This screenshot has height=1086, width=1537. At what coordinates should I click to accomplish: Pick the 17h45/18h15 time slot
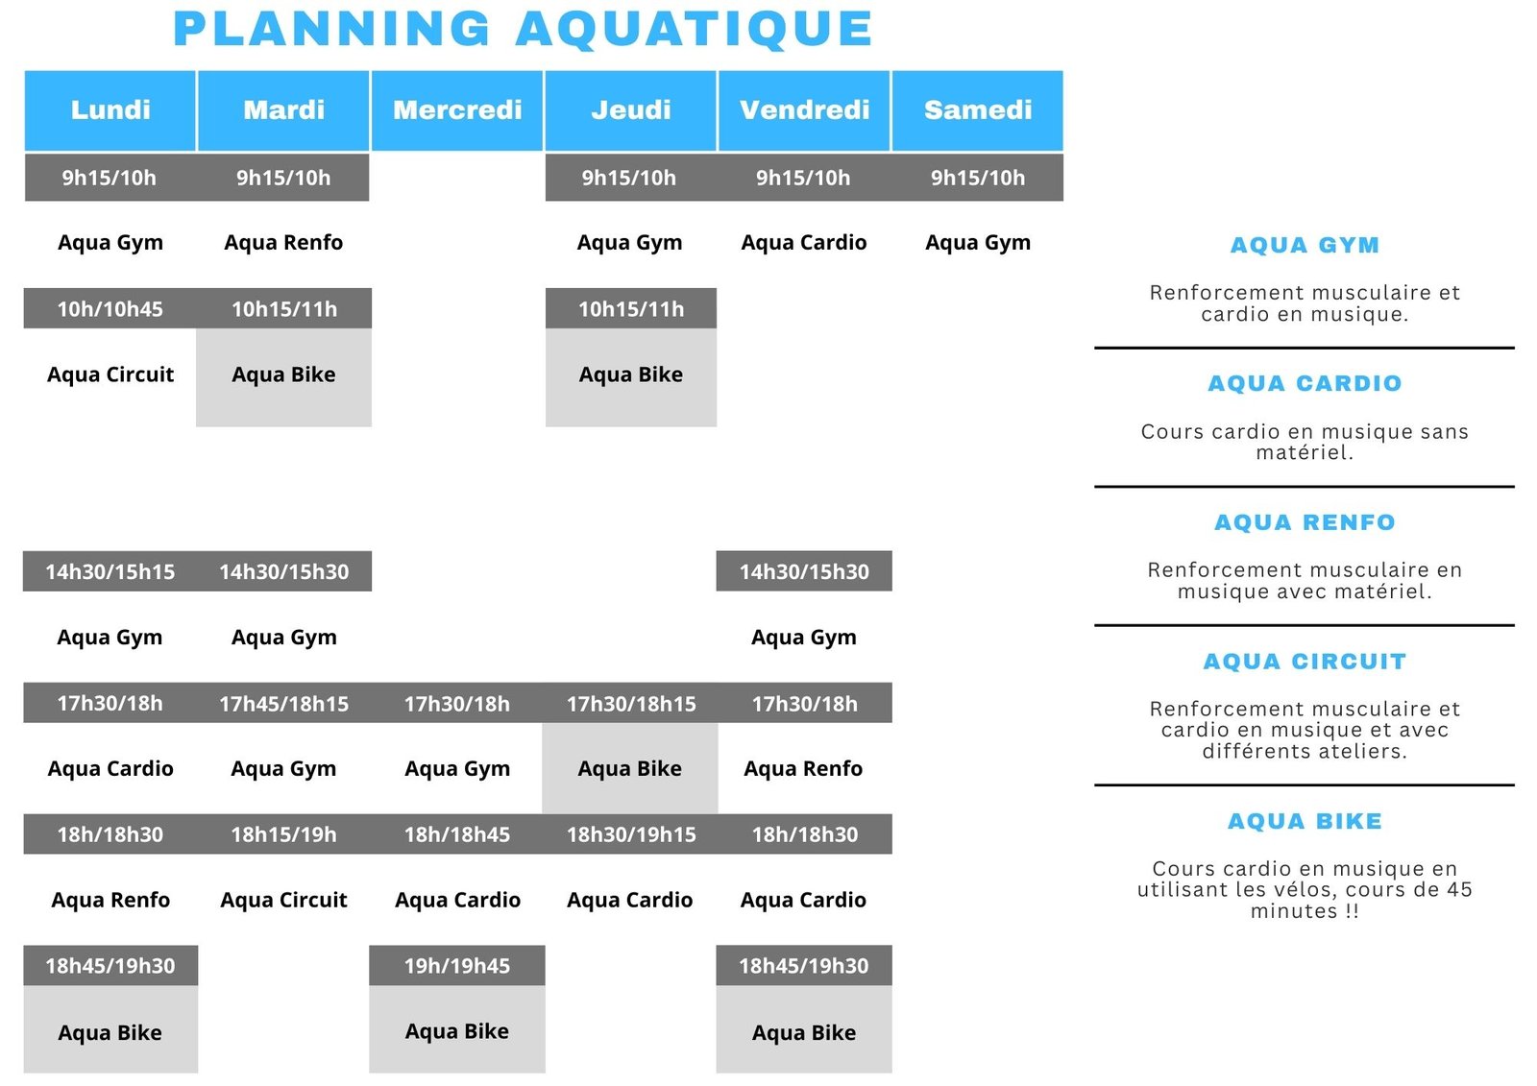(x=283, y=704)
